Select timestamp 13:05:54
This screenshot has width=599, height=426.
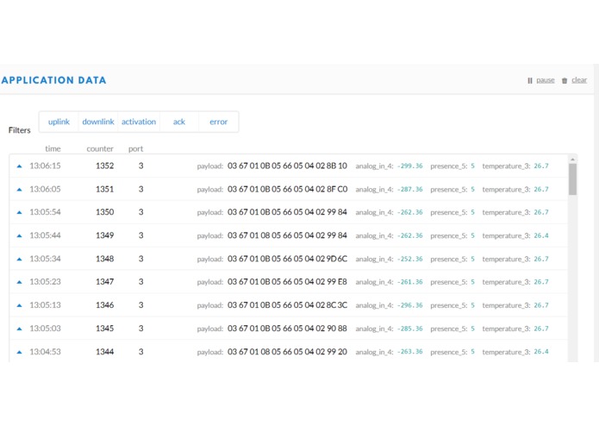coord(45,212)
